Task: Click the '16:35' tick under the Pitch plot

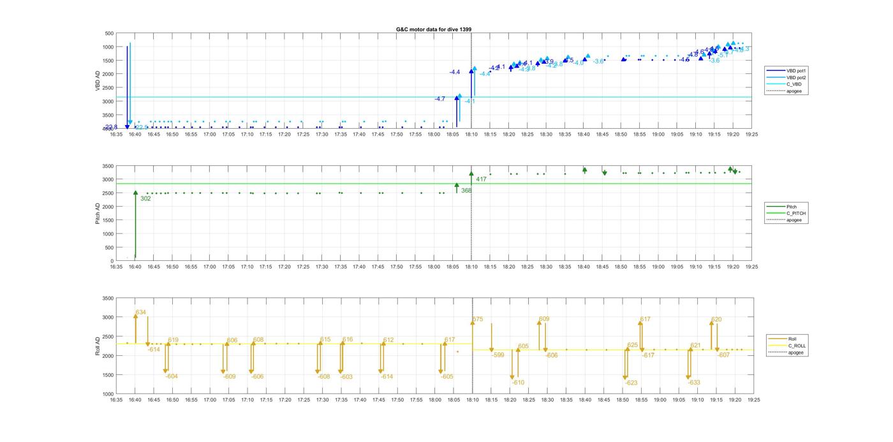Action: 115,267
